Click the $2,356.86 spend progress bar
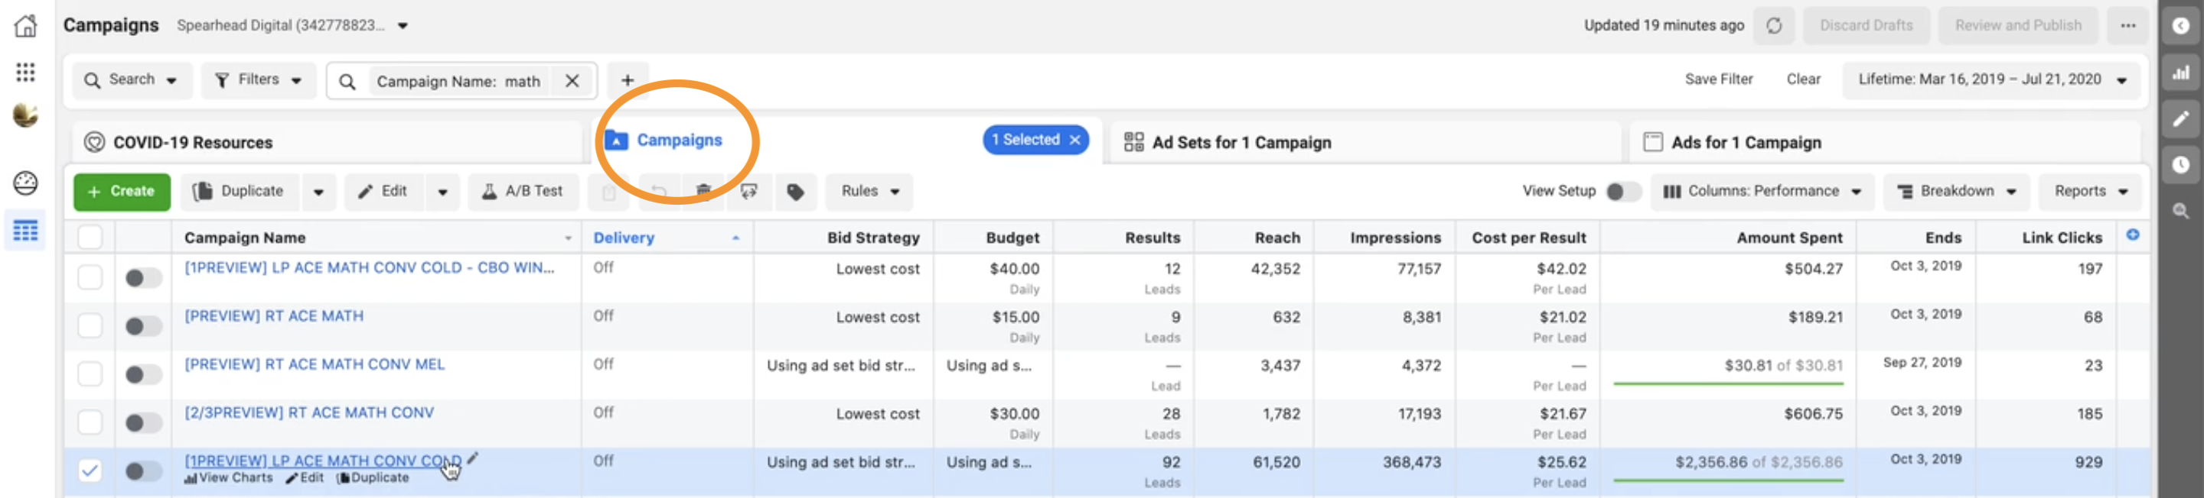The image size is (2204, 498). (x=1728, y=481)
